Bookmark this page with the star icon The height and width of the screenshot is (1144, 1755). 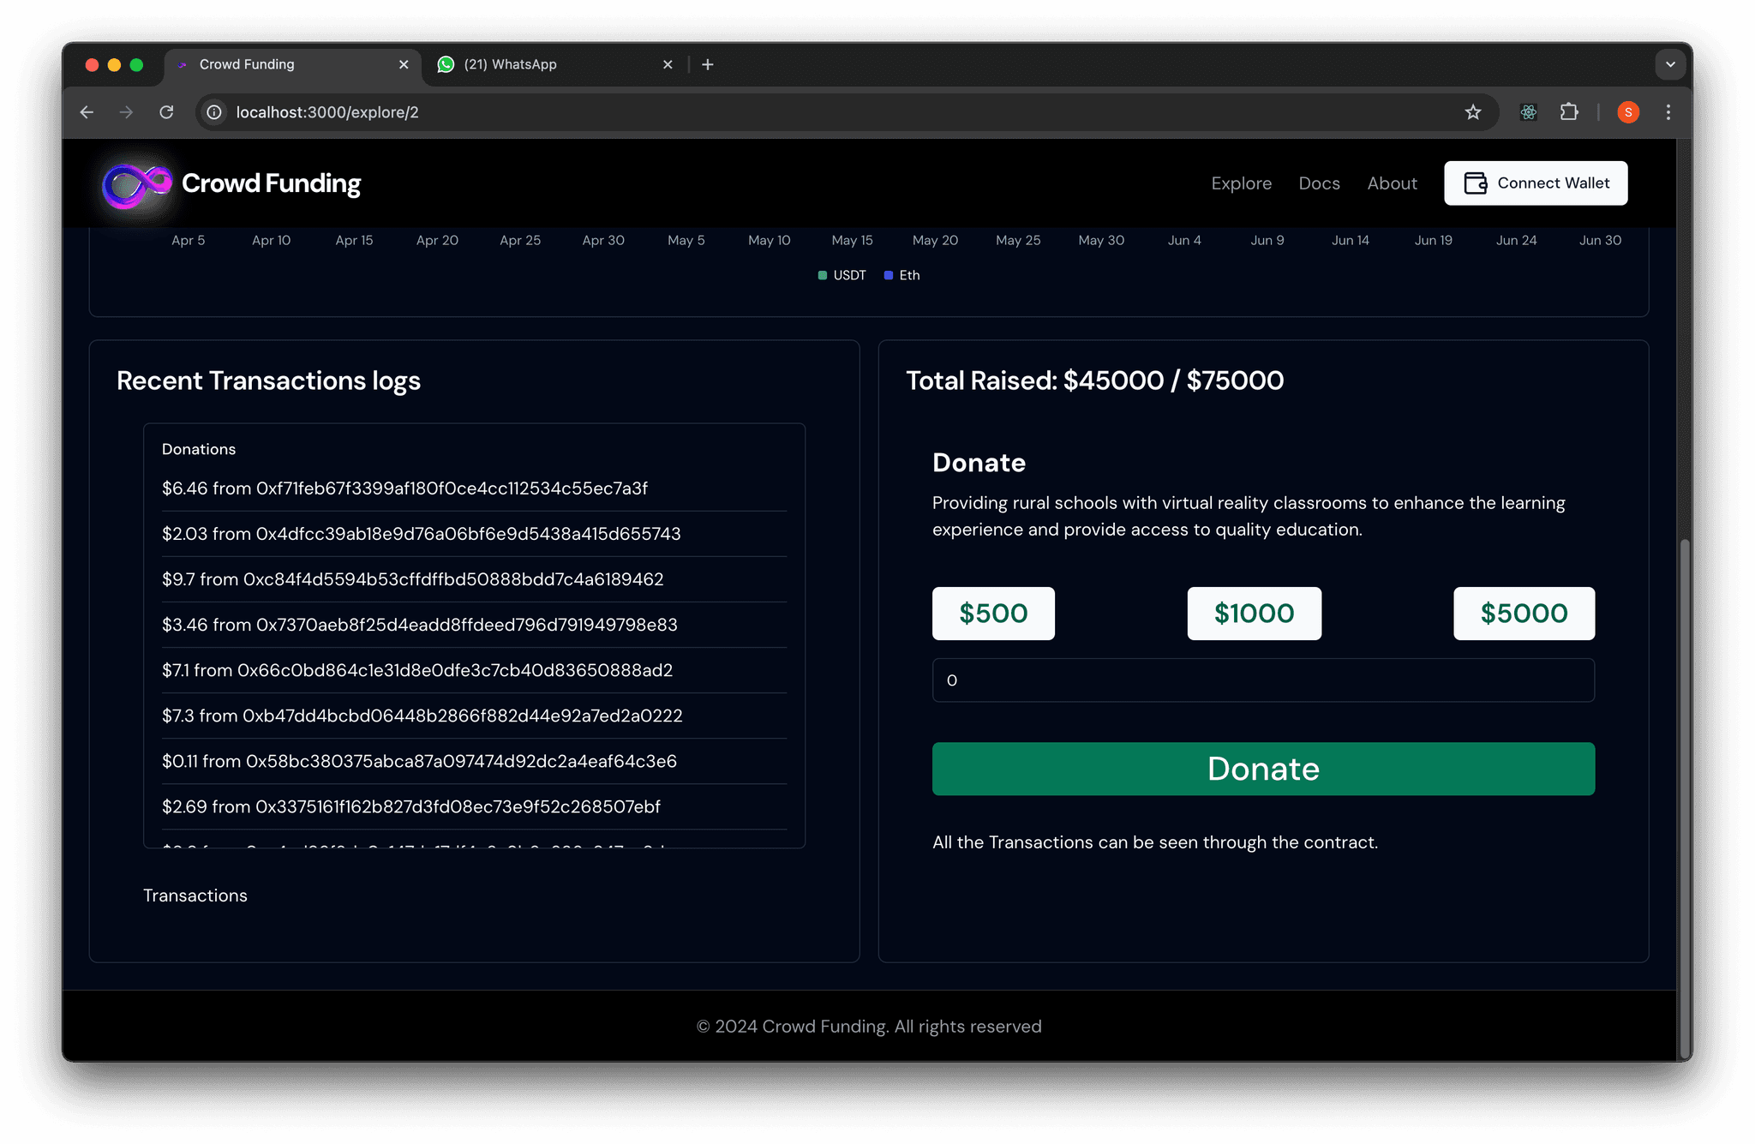[x=1472, y=112]
